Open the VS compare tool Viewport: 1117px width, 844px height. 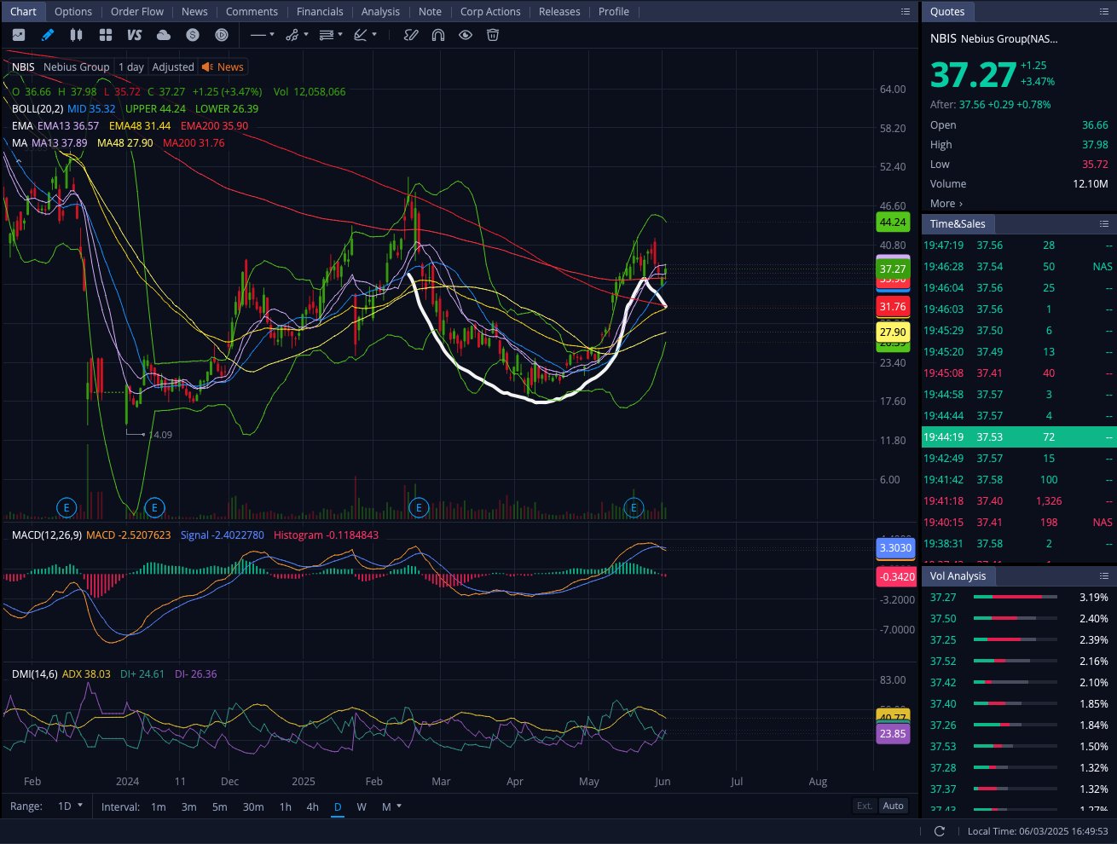[134, 35]
